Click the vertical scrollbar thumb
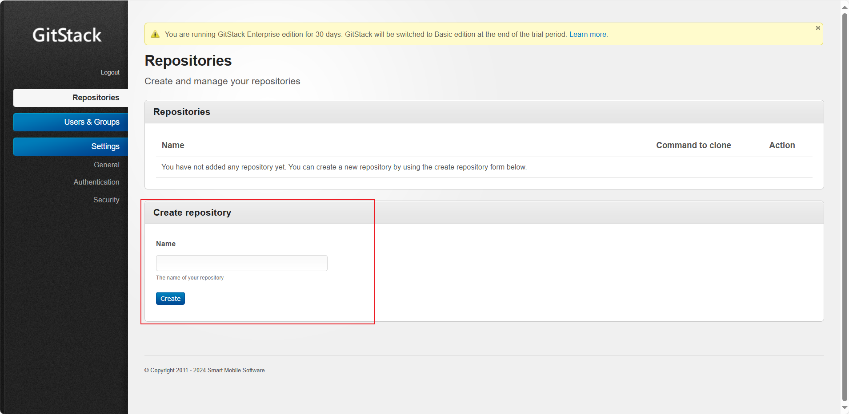This screenshot has width=849, height=414. point(845,207)
